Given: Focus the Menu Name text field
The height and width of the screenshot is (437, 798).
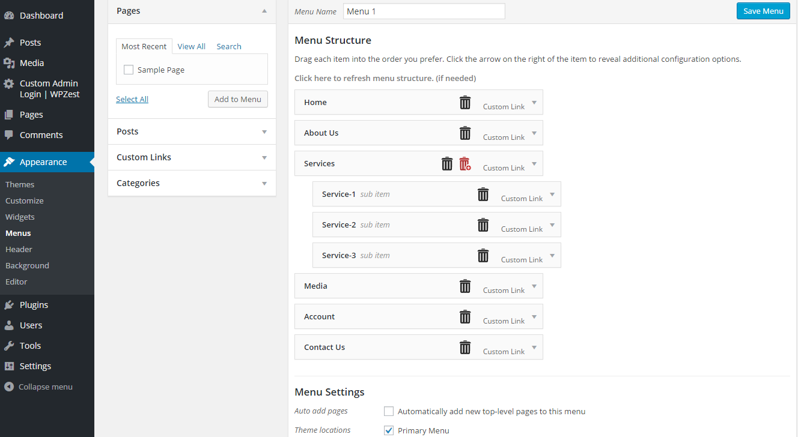Looking at the screenshot, I should (424, 11).
